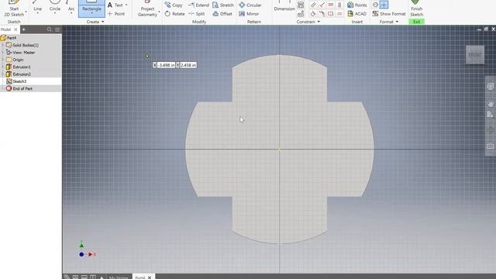Apply the Symmetric constraint
496x279 pixels.
(331, 14)
